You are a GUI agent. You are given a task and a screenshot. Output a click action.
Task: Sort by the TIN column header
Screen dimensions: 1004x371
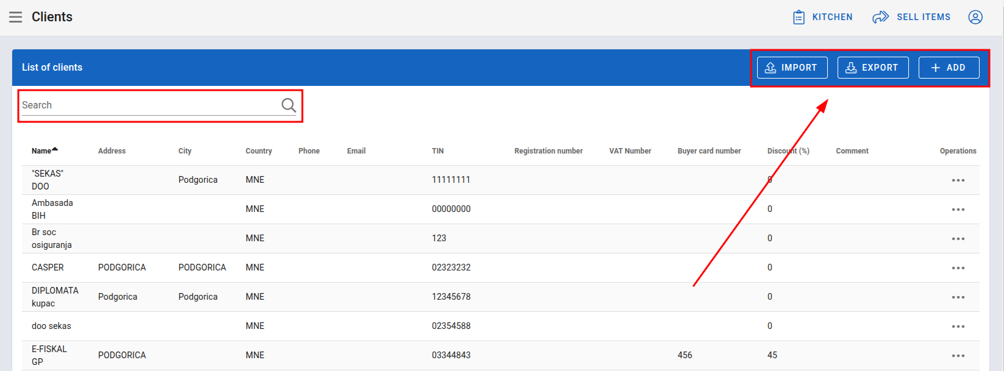point(438,151)
